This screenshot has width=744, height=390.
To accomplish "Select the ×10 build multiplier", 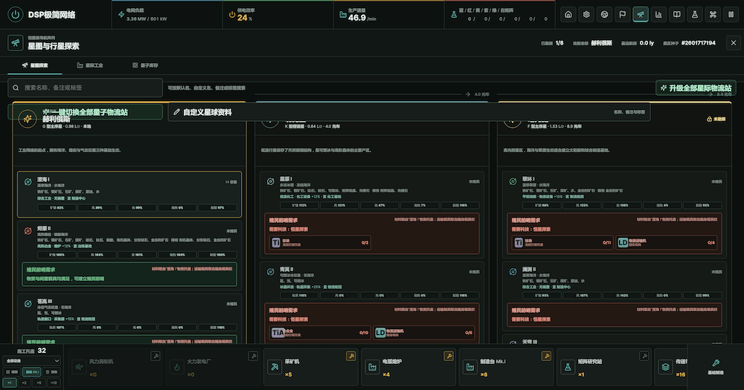I will pyautogui.click(x=54, y=383).
